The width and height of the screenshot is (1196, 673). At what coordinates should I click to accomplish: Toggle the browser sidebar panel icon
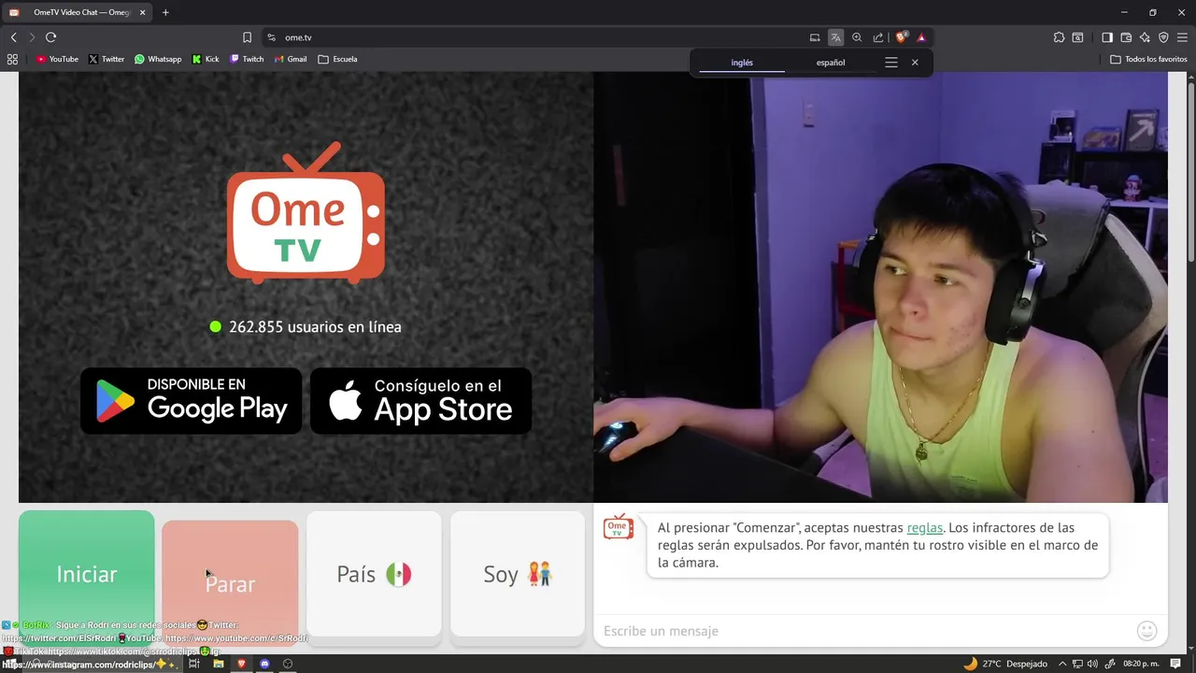tap(1107, 37)
